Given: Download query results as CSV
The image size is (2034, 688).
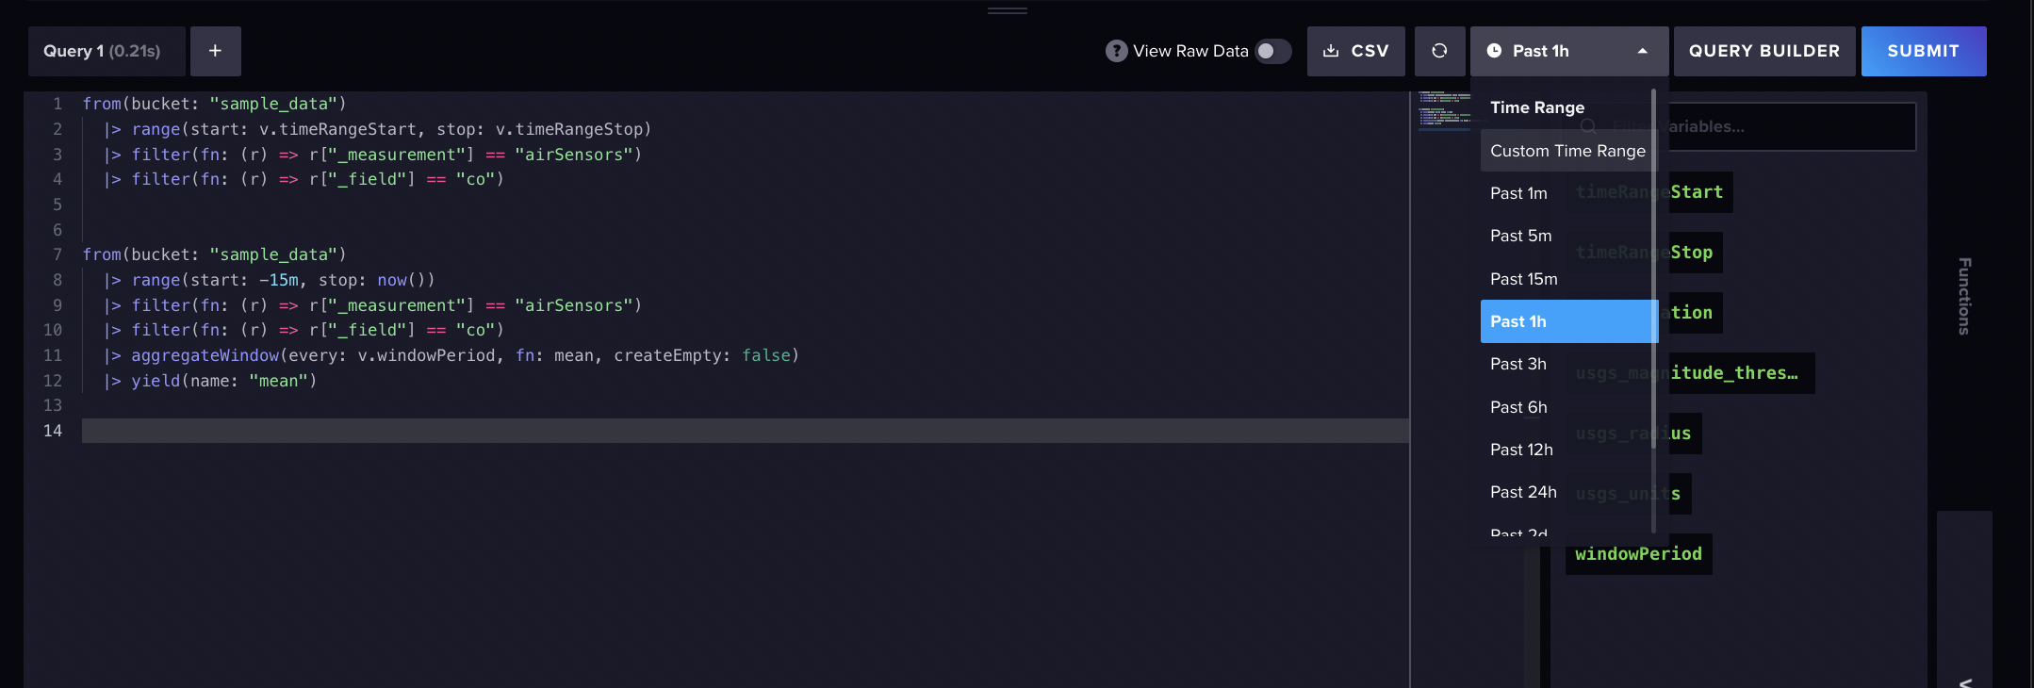Looking at the screenshot, I should point(1355,51).
